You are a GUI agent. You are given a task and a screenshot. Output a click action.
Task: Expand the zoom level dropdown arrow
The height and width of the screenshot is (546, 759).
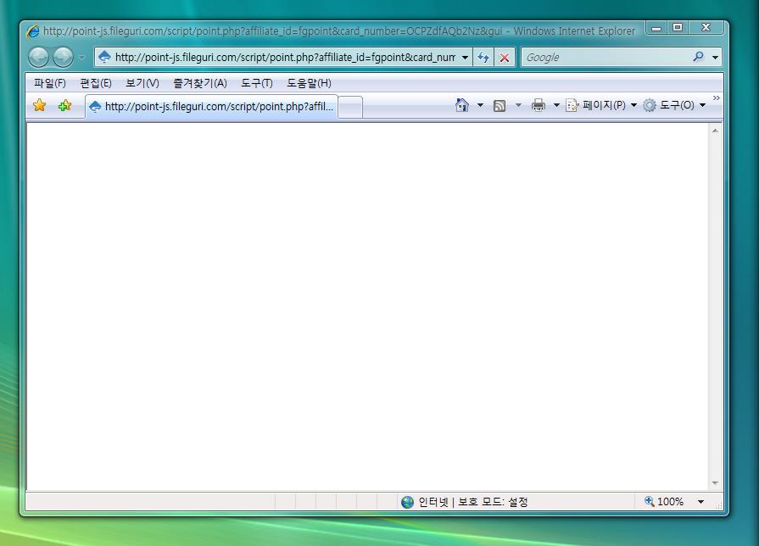(700, 502)
